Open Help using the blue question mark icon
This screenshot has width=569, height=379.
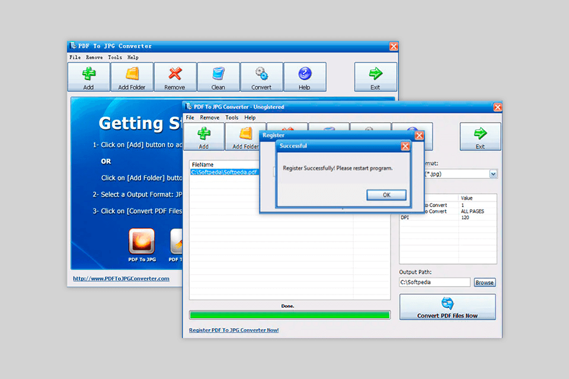tap(305, 74)
